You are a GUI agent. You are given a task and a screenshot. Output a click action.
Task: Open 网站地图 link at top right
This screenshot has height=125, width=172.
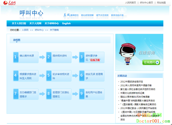(161, 2)
